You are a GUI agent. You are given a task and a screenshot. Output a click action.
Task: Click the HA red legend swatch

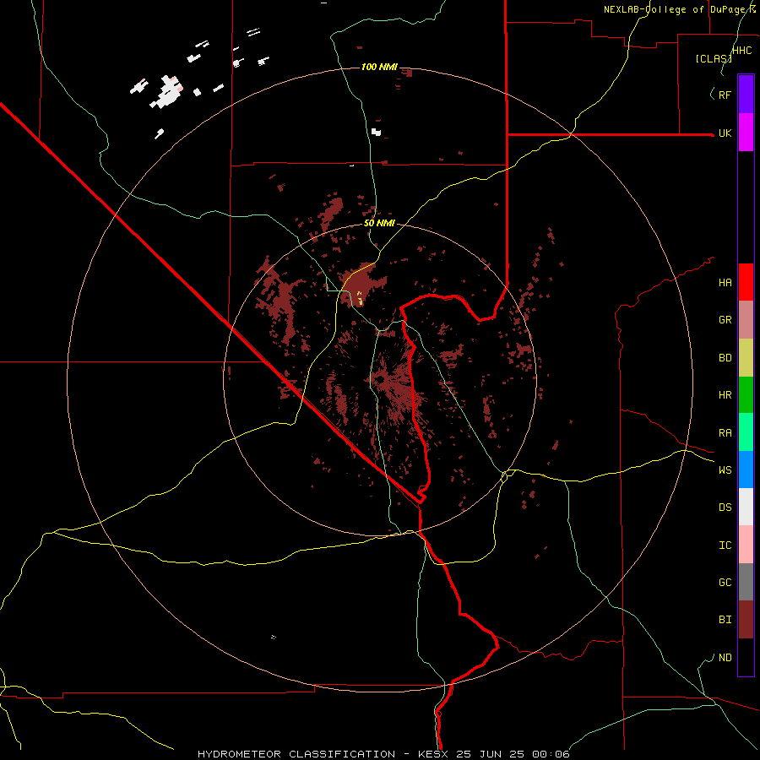[746, 282]
